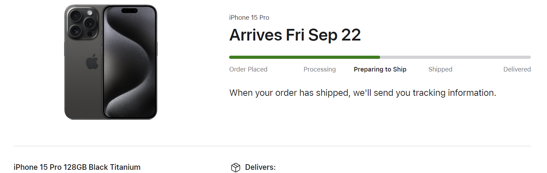Click the delivery box icon beside Delivers

click(x=235, y=167)
